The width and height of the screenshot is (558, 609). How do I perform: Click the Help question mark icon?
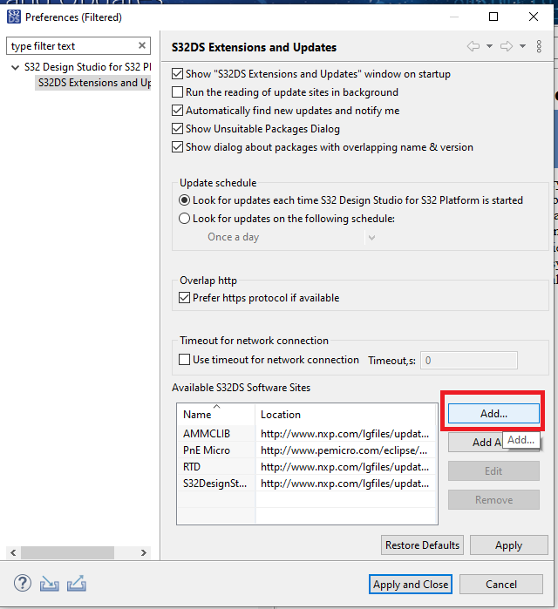[x=23, y=583]
